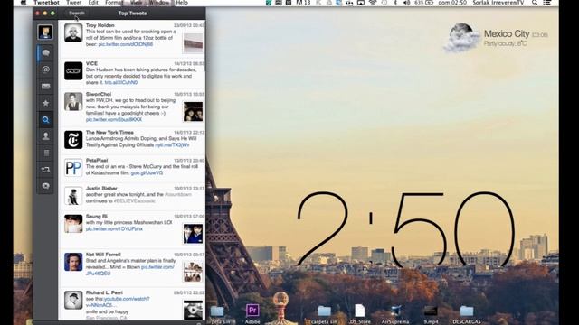Open the Edit menu

93,3
